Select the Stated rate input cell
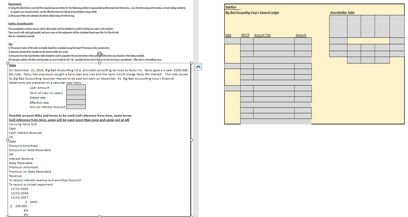The width and height of the screenshot is (408, 217). 76,97
